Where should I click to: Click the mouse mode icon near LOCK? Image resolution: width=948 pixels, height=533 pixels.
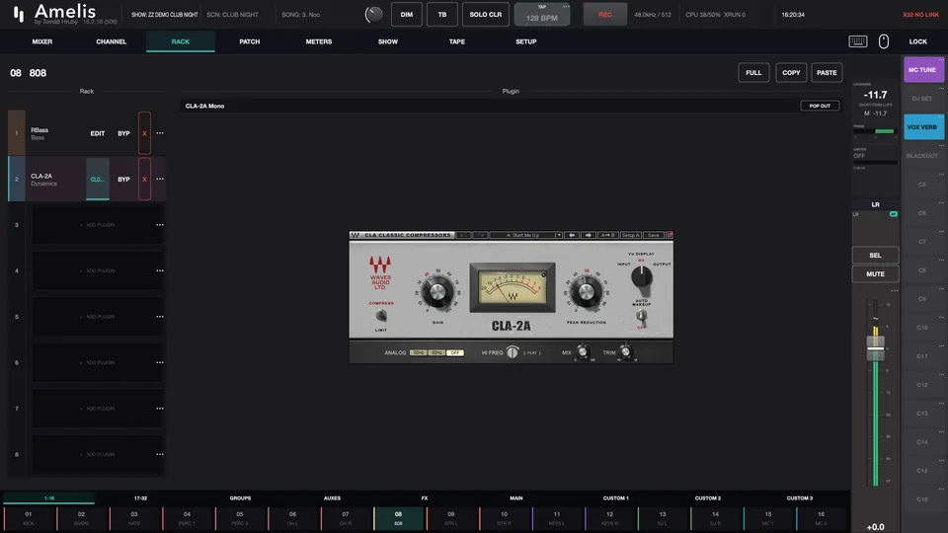[883, 41]
